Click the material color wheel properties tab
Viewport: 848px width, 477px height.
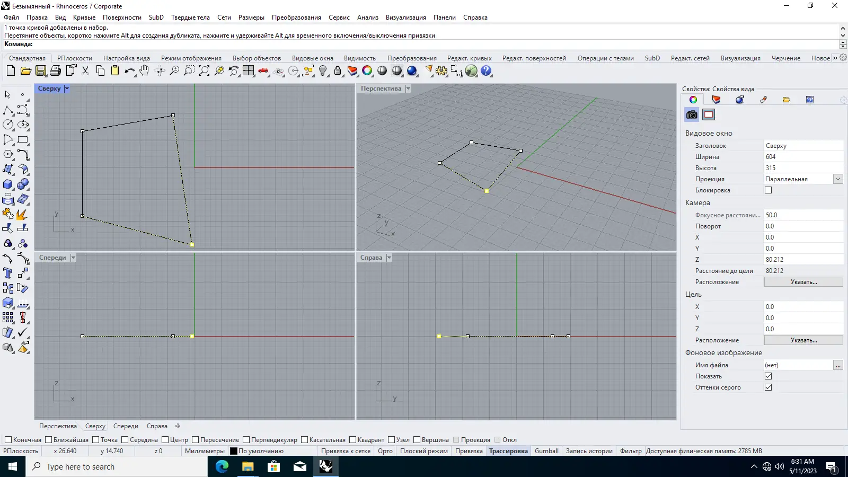(693, 100)
